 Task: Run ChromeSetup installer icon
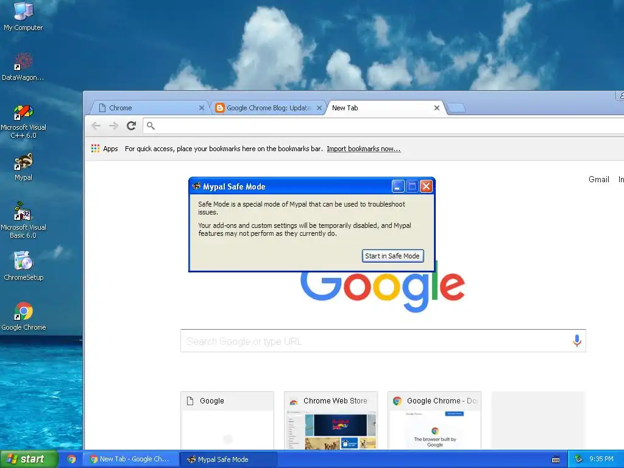click(23, 266)
